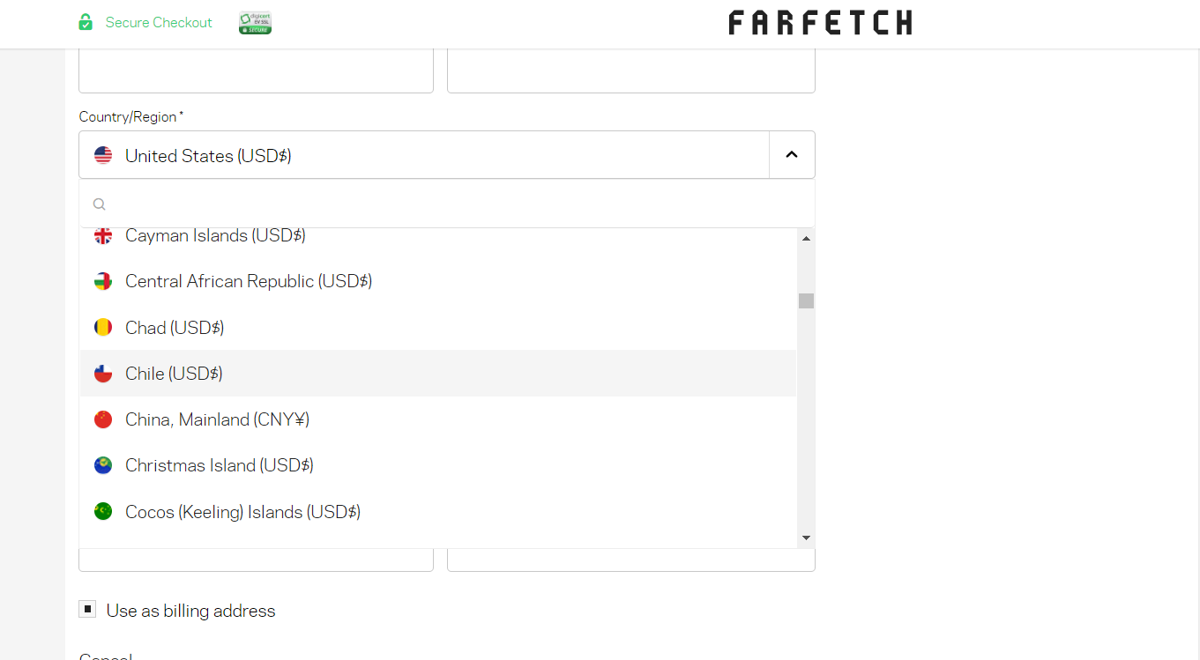The height and width of the screenshot is (660, 1200).
Task: Click the Chile flag icon
Action: click(x=103, y=374)
